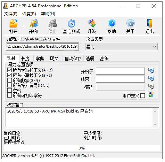
Task: Open the 恢复(R) menu
Action: click(x=29, y=14)
